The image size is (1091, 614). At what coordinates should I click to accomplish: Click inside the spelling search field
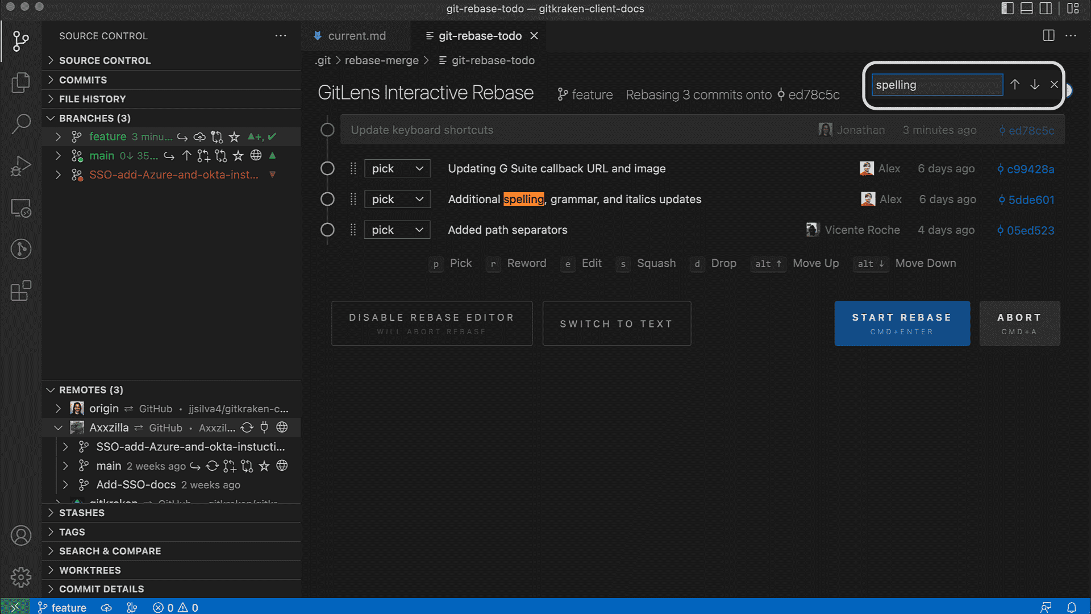coord(936,85)
